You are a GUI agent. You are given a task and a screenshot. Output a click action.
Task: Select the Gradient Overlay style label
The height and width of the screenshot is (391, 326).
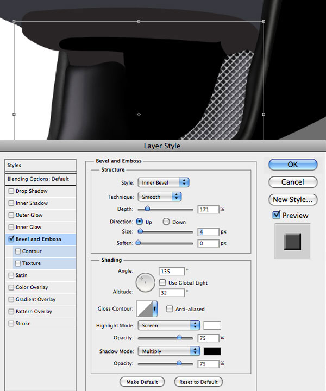36,299
